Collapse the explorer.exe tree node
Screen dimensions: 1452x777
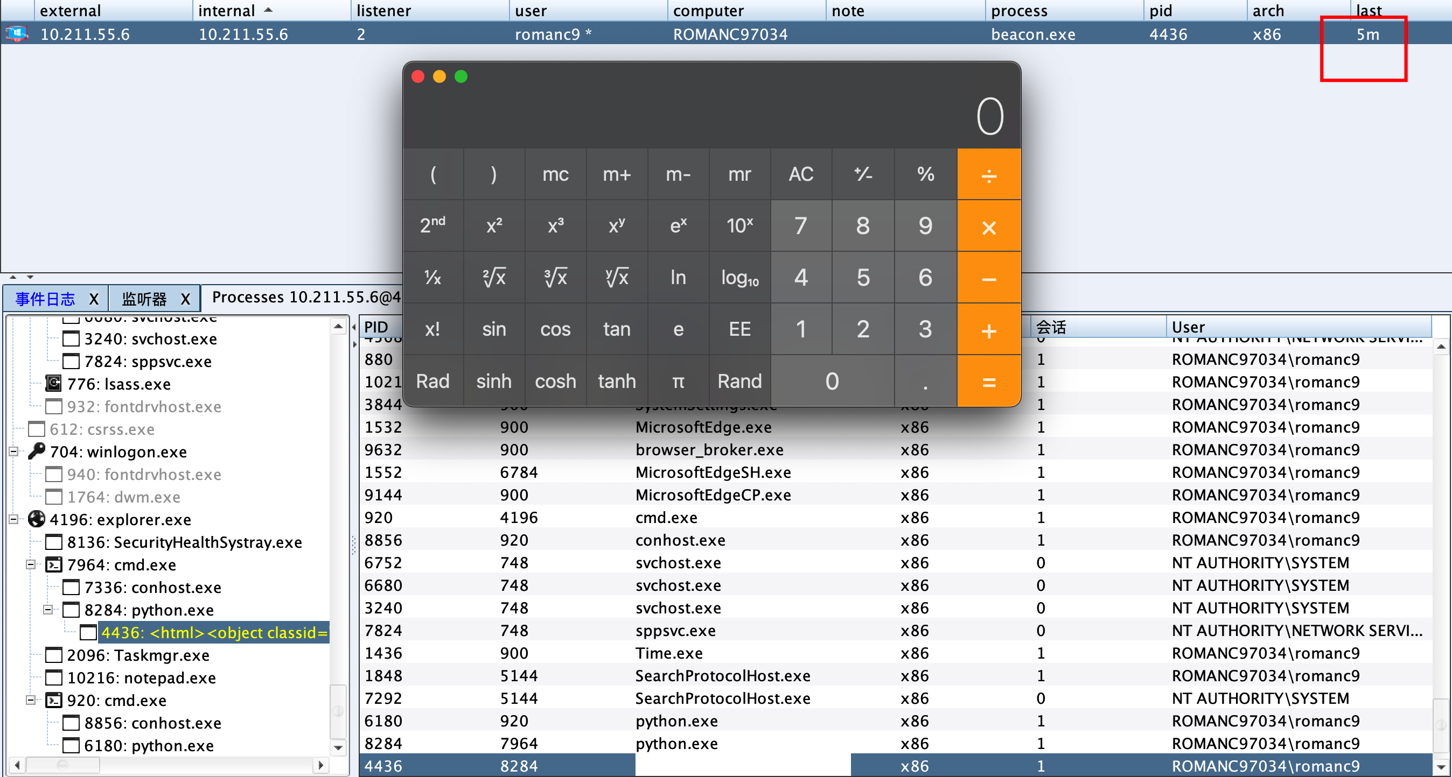coord(13,519)
